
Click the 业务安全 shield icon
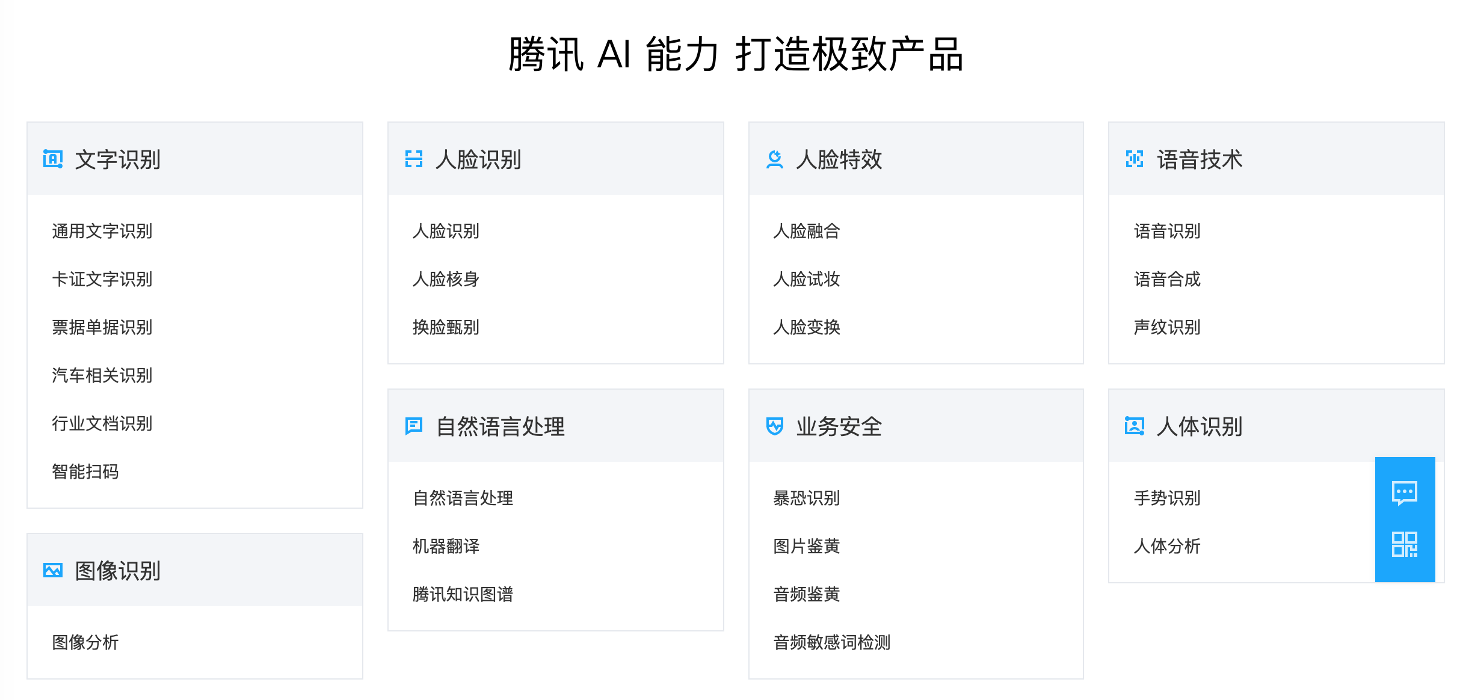[x=775, y=426]
